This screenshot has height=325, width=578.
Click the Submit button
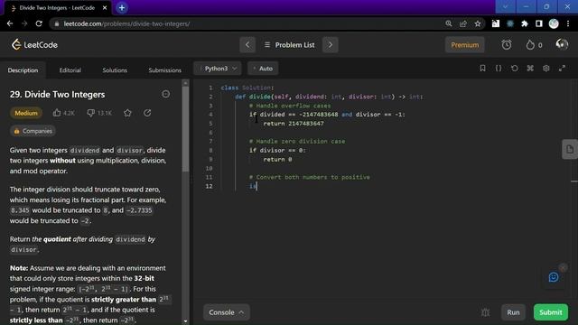click(x=551, y=312)
